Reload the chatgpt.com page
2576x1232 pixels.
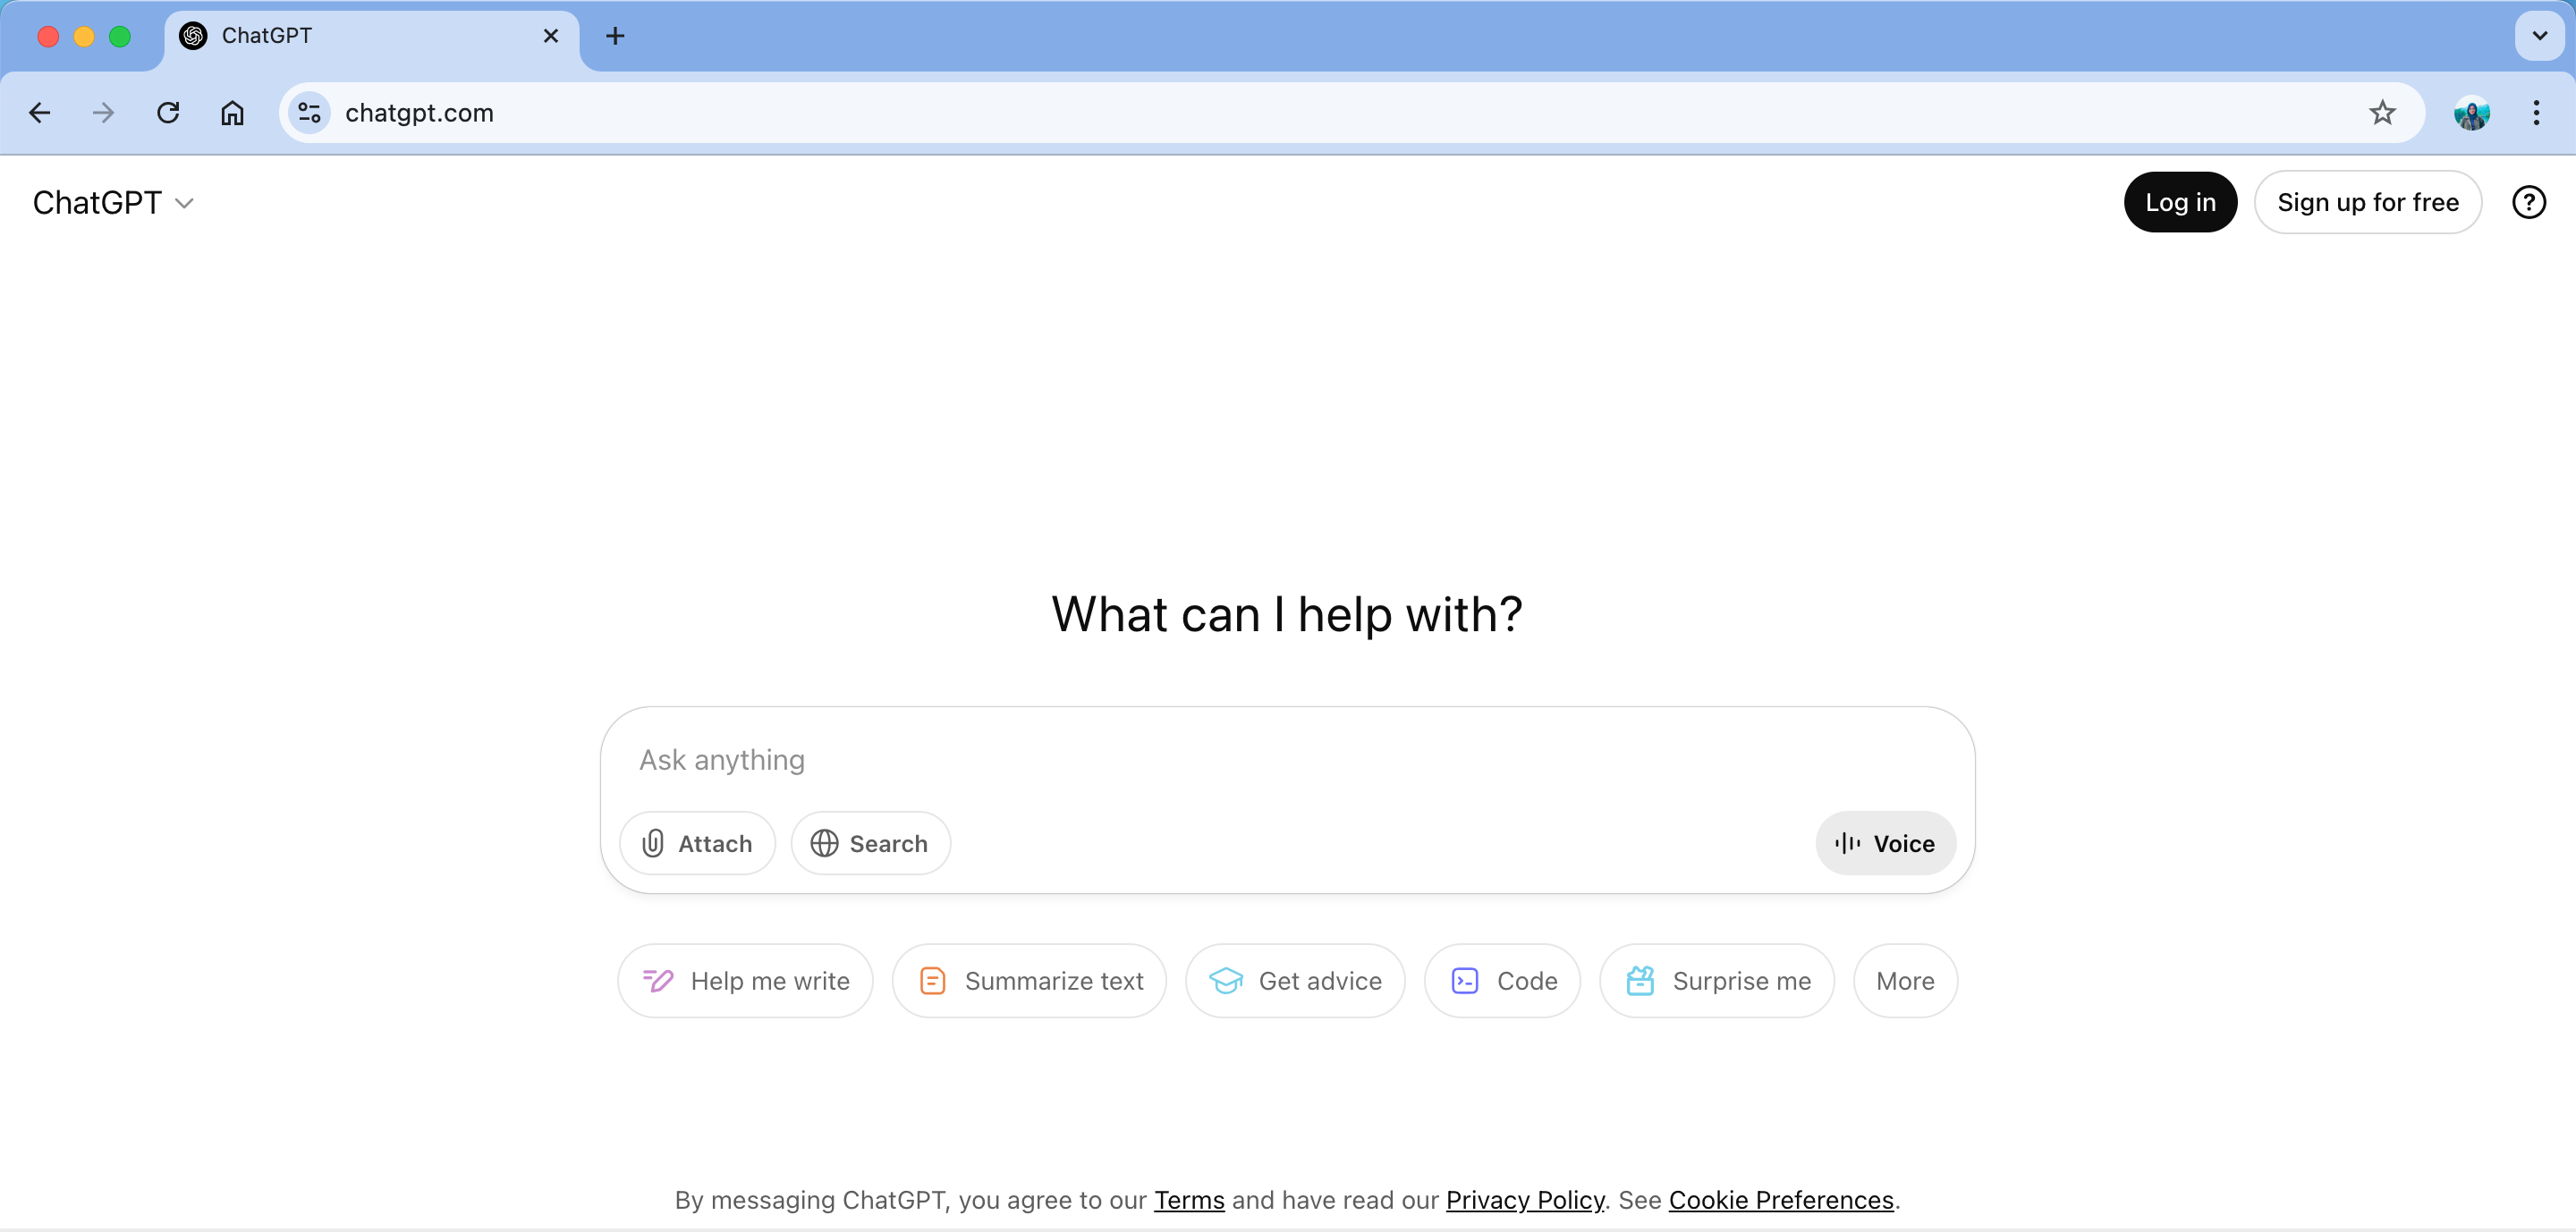coord(168,113)
